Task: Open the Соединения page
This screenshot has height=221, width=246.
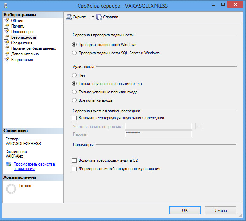Action: (x=22, y=43)
